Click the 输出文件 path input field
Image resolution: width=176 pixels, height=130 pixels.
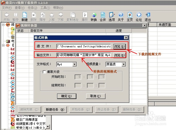point(84,55)
